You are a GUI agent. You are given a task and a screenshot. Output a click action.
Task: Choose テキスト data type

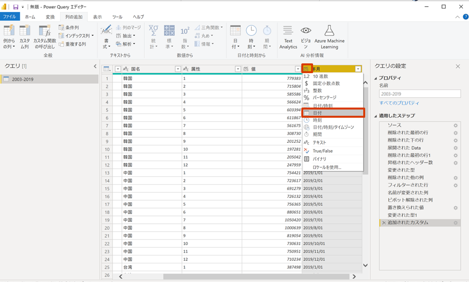click(333, 142)
